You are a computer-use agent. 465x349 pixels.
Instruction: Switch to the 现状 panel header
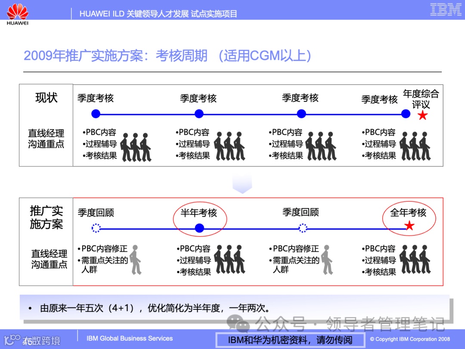46,97
